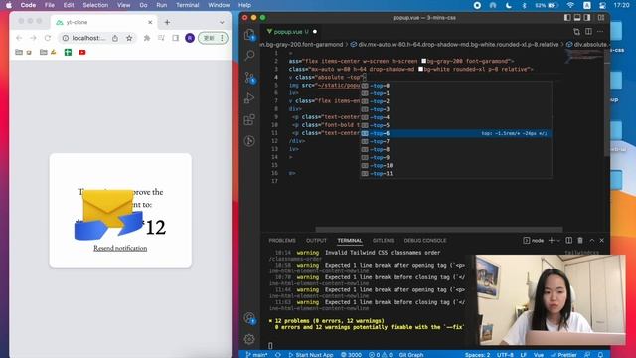
Task: Switch to the GITLENS panel tab
Action: click(383, 241)
